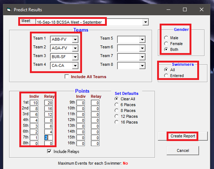Screen dimensions: 214x169
Task: Open the Team 8 dropdown arrow
Action: tap(142, 66)
